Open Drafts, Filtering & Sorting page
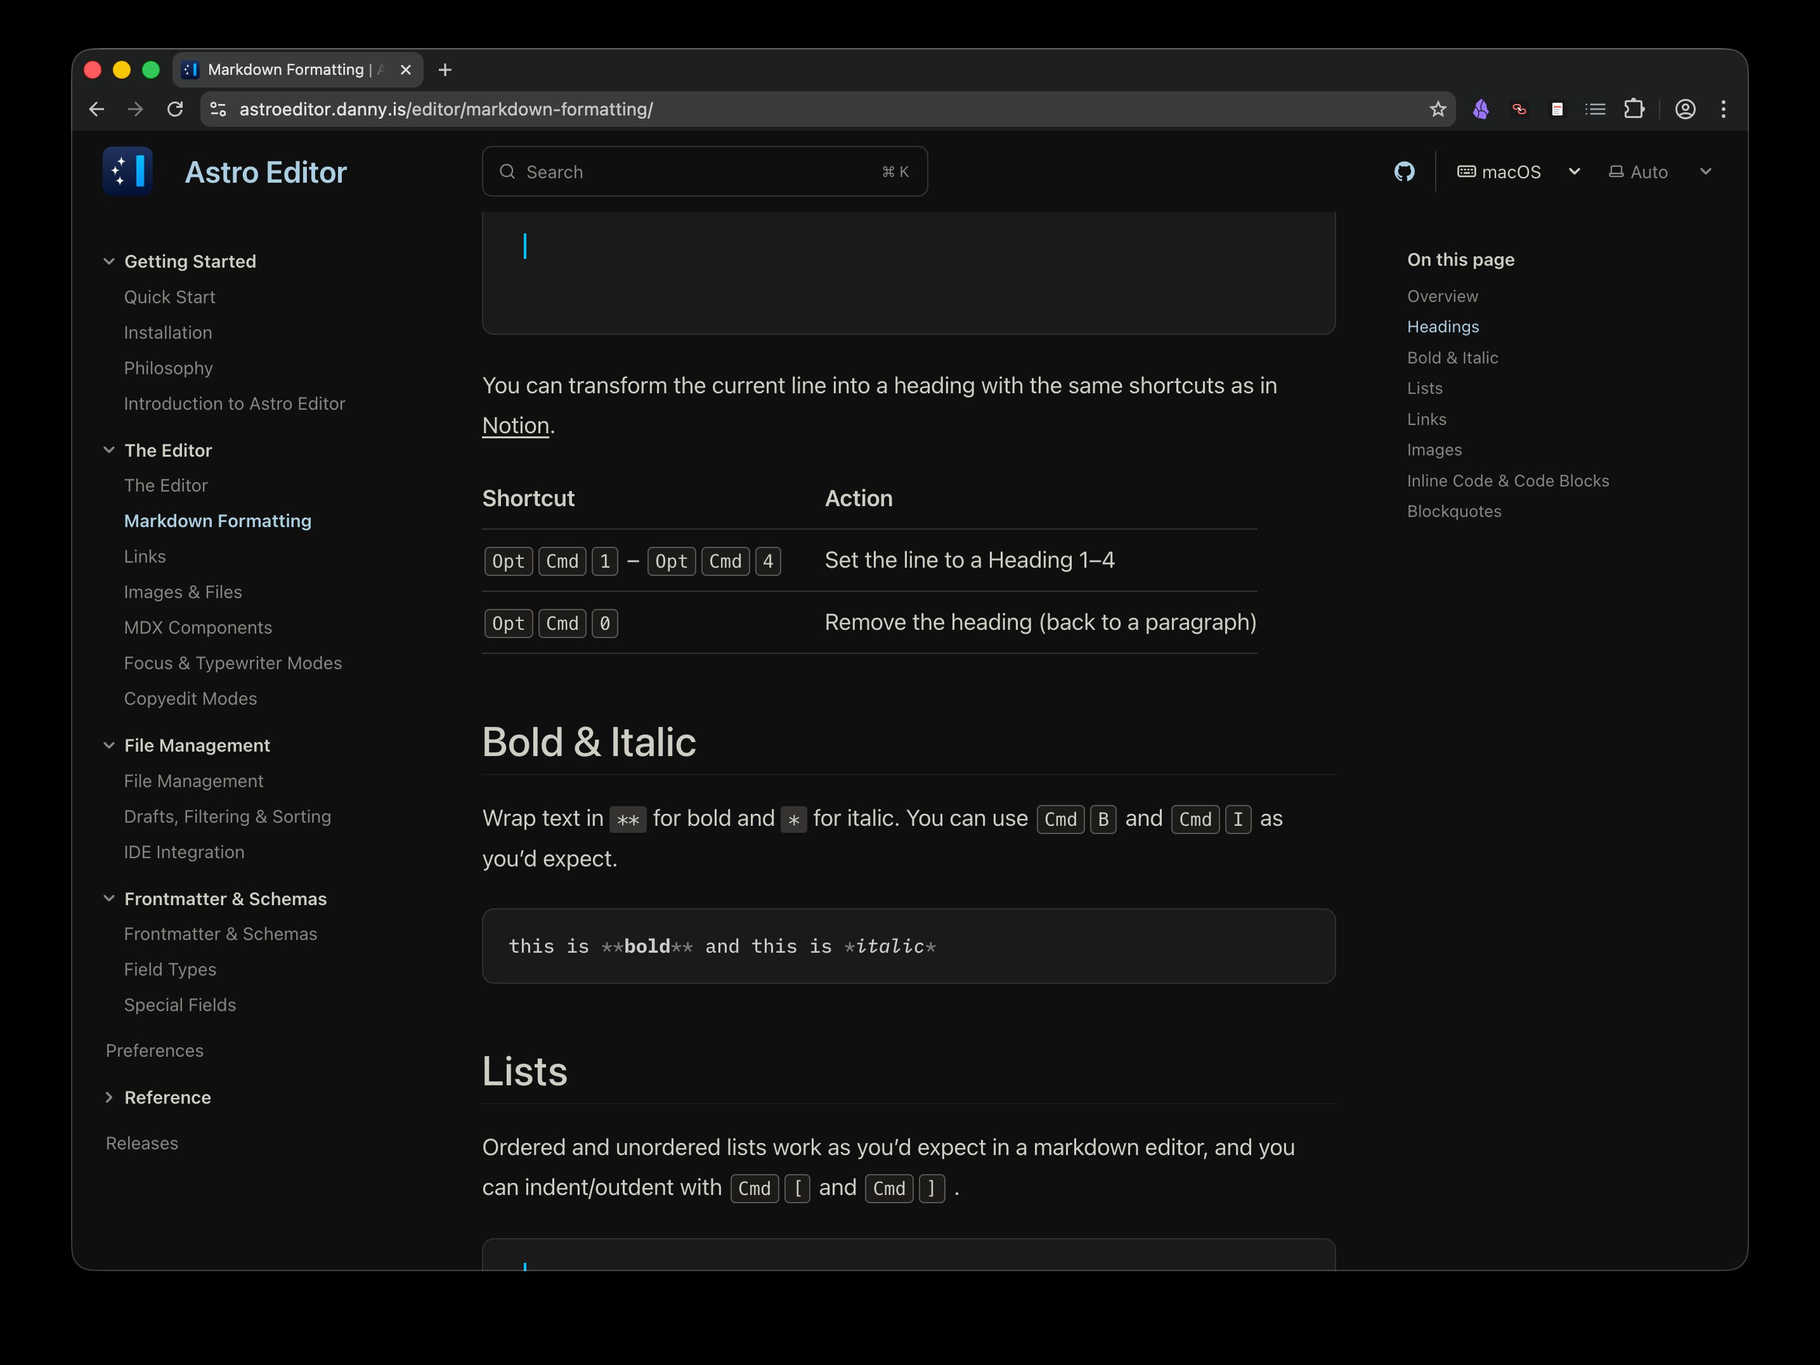Screen dimensions: 1820x1365 pos(227,816)
